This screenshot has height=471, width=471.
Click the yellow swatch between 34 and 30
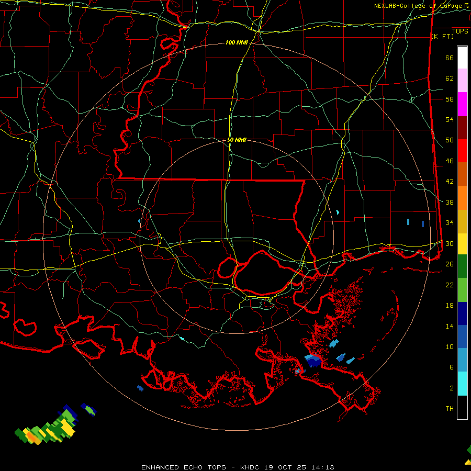click(x=462, y=244)
